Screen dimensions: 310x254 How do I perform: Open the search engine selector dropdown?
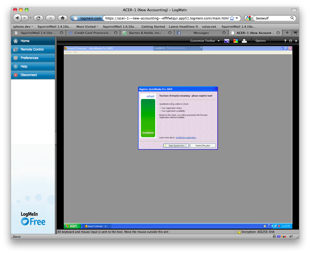coord(249,18)
